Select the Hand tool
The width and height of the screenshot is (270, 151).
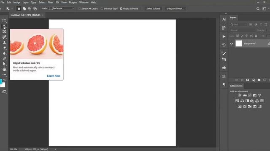pyautogui.click(x=4, y=69)
